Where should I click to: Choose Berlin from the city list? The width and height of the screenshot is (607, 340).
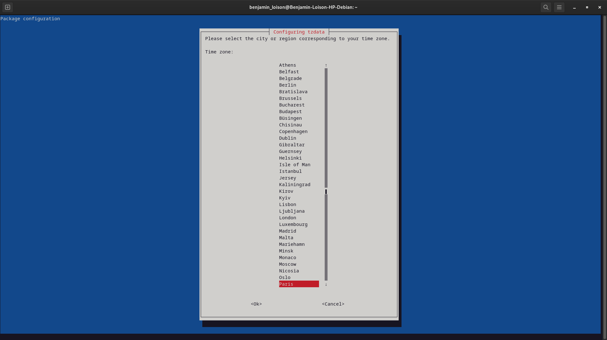tap(287, 85)
